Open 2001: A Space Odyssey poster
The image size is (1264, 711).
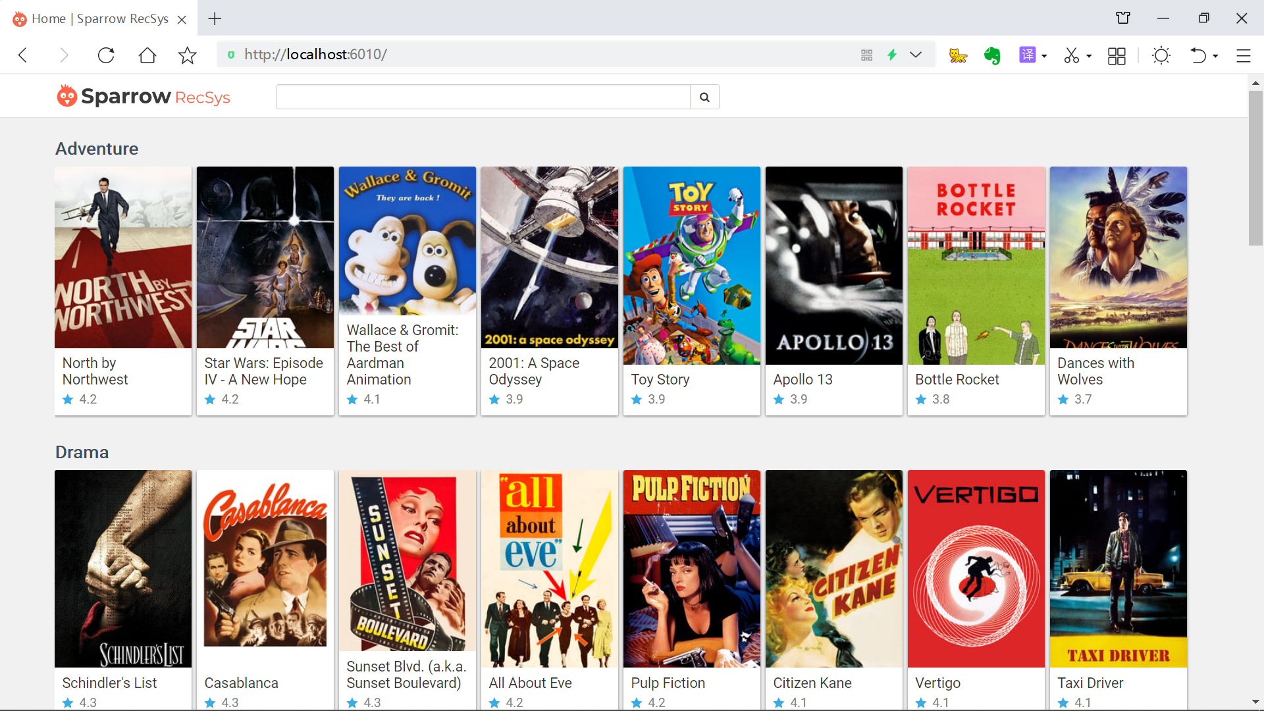tap(550, 257)
